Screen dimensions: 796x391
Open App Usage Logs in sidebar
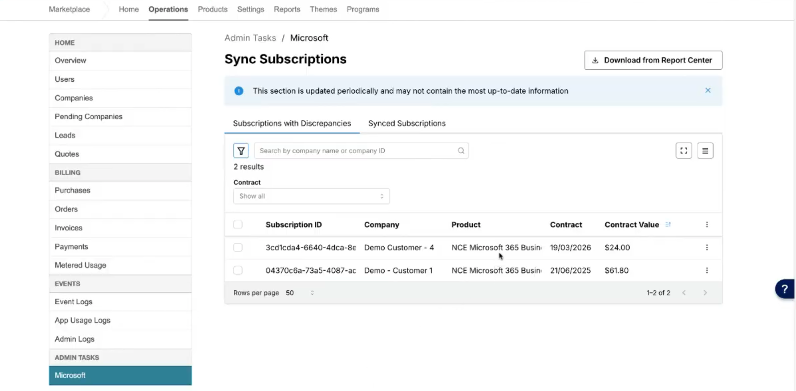[x=120, y=320]
